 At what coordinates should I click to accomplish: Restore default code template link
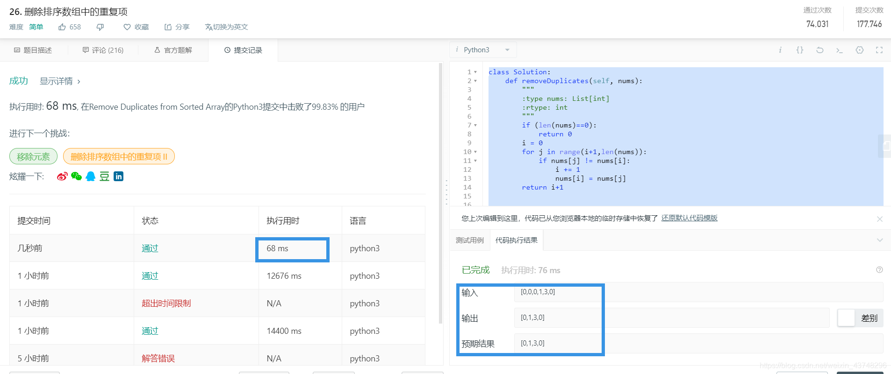pyautogui.click(x=689, y=218)
